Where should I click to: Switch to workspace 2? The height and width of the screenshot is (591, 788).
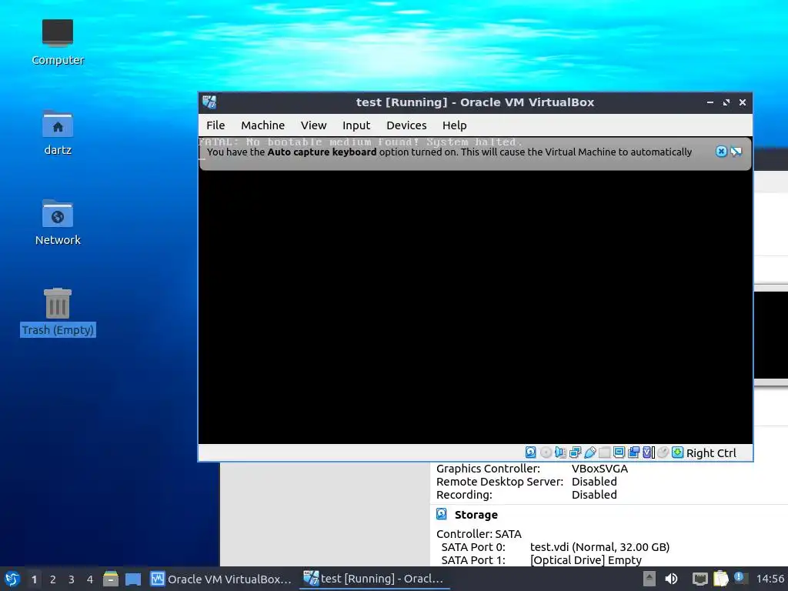click(x=53, y=579)
